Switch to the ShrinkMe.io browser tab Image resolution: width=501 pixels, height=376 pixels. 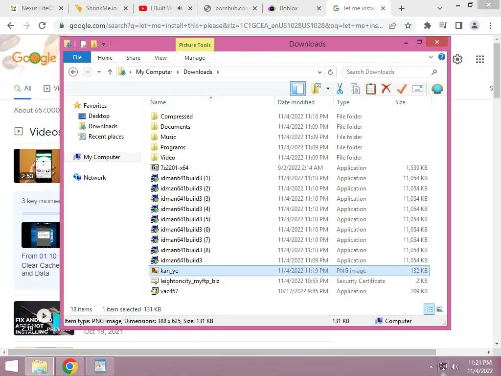(101, 8)
